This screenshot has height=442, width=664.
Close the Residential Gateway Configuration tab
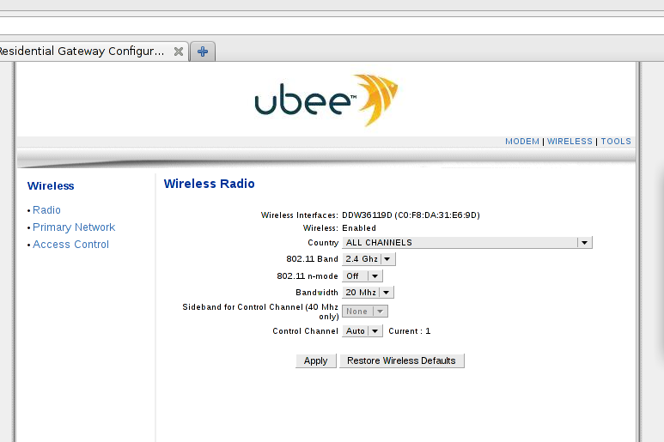click(x=179, y=51)
